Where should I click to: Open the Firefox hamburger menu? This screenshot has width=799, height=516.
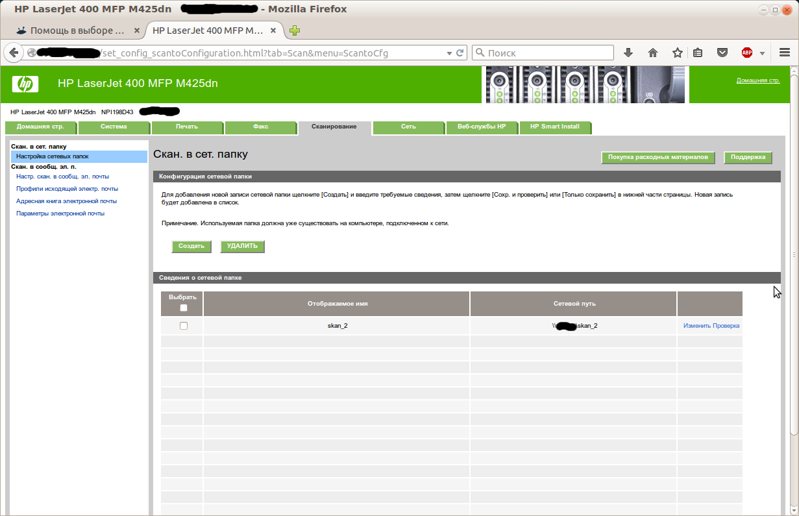(x=784, y=53)
